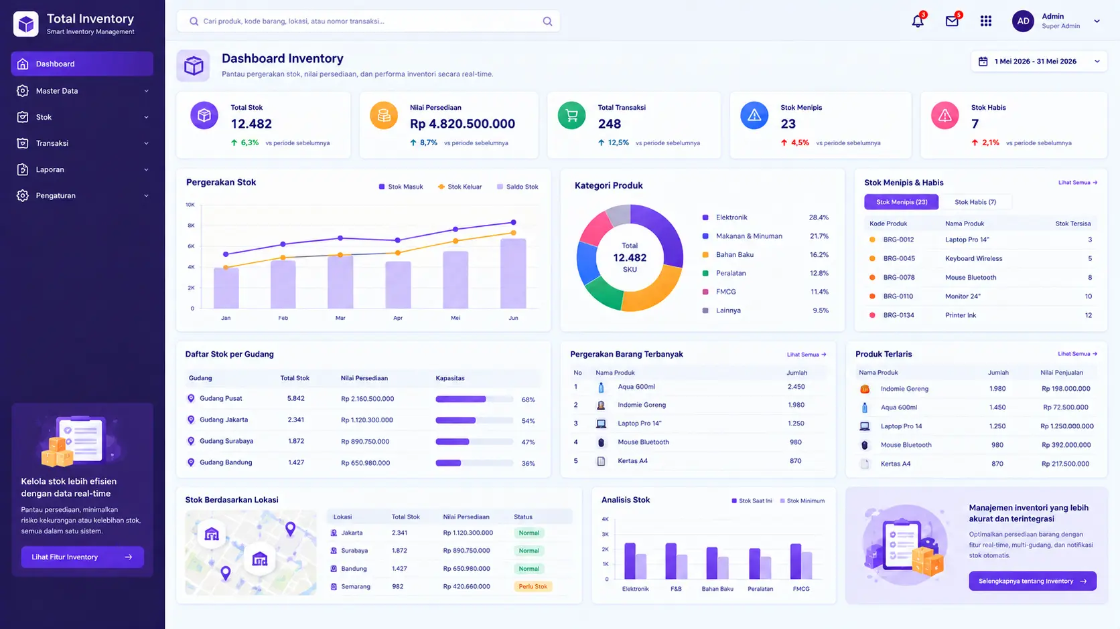Click the Jun bar in Pergerakan Stok chart

(513, 274)
